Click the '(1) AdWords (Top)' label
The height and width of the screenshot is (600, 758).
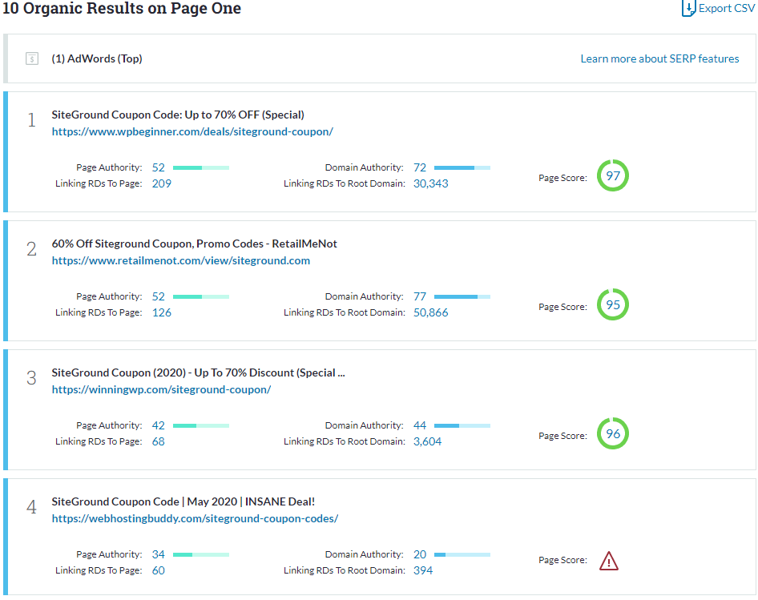click(x=97, y=58)
